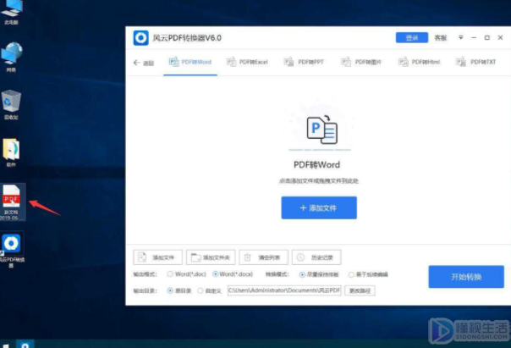Click the PDF to TXT tab icon
Image resolution: width=511 pixels, height=348 pixels.
click(x=460, y=62)
